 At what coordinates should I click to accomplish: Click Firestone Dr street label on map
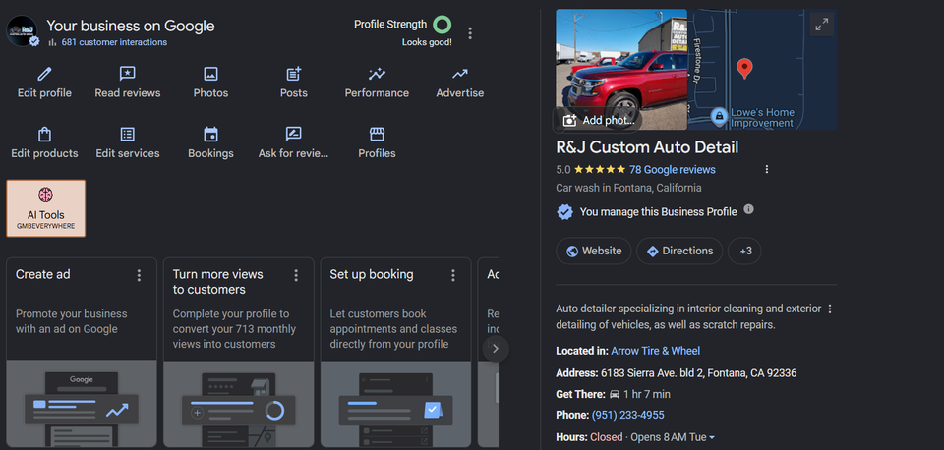[x=698, y=61]
